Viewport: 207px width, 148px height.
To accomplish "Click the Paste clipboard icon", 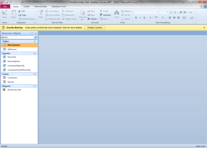I will point(14,13).
